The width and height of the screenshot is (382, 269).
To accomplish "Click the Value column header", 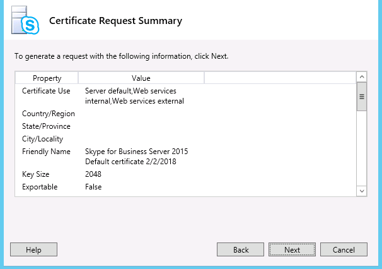I will pos(141,78).
